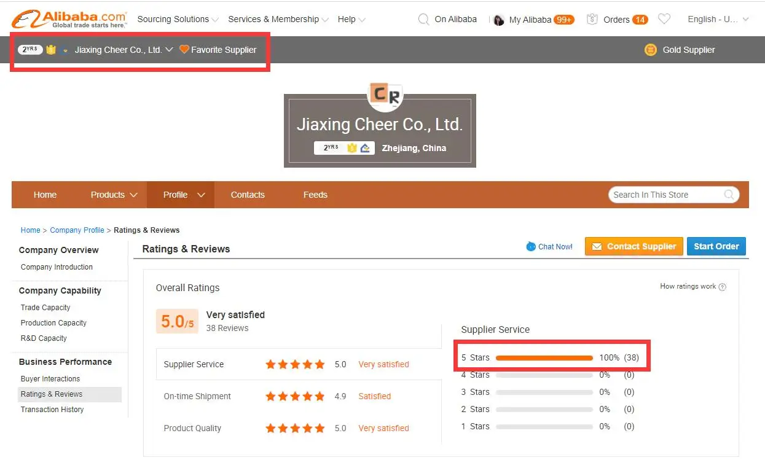The image size is (765, 460).
Task: Click the How ratings work help icon
Action: coord(723,287)
